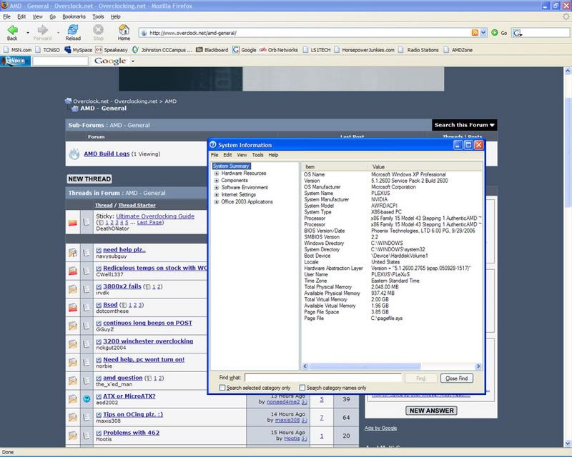
Task: Click the breadcrumb forum icon before Overclock.net
Action: click(x=68, y=101)
